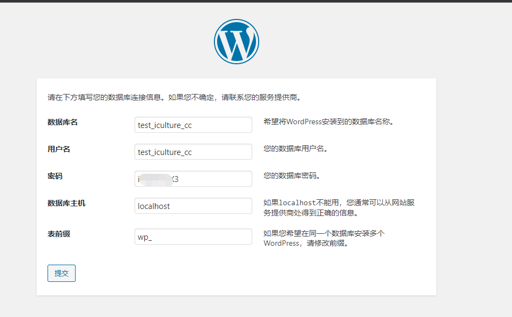This screenshot has width=512, height=317.
Task: Focus the 用户名 input field
Action: pyautogui.click(x=193, y=152)
